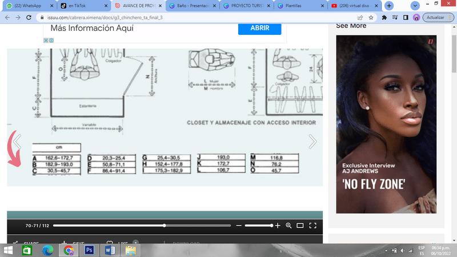
Task: Switch to the Baño - Presentación tab
Action: pos(193,6)
